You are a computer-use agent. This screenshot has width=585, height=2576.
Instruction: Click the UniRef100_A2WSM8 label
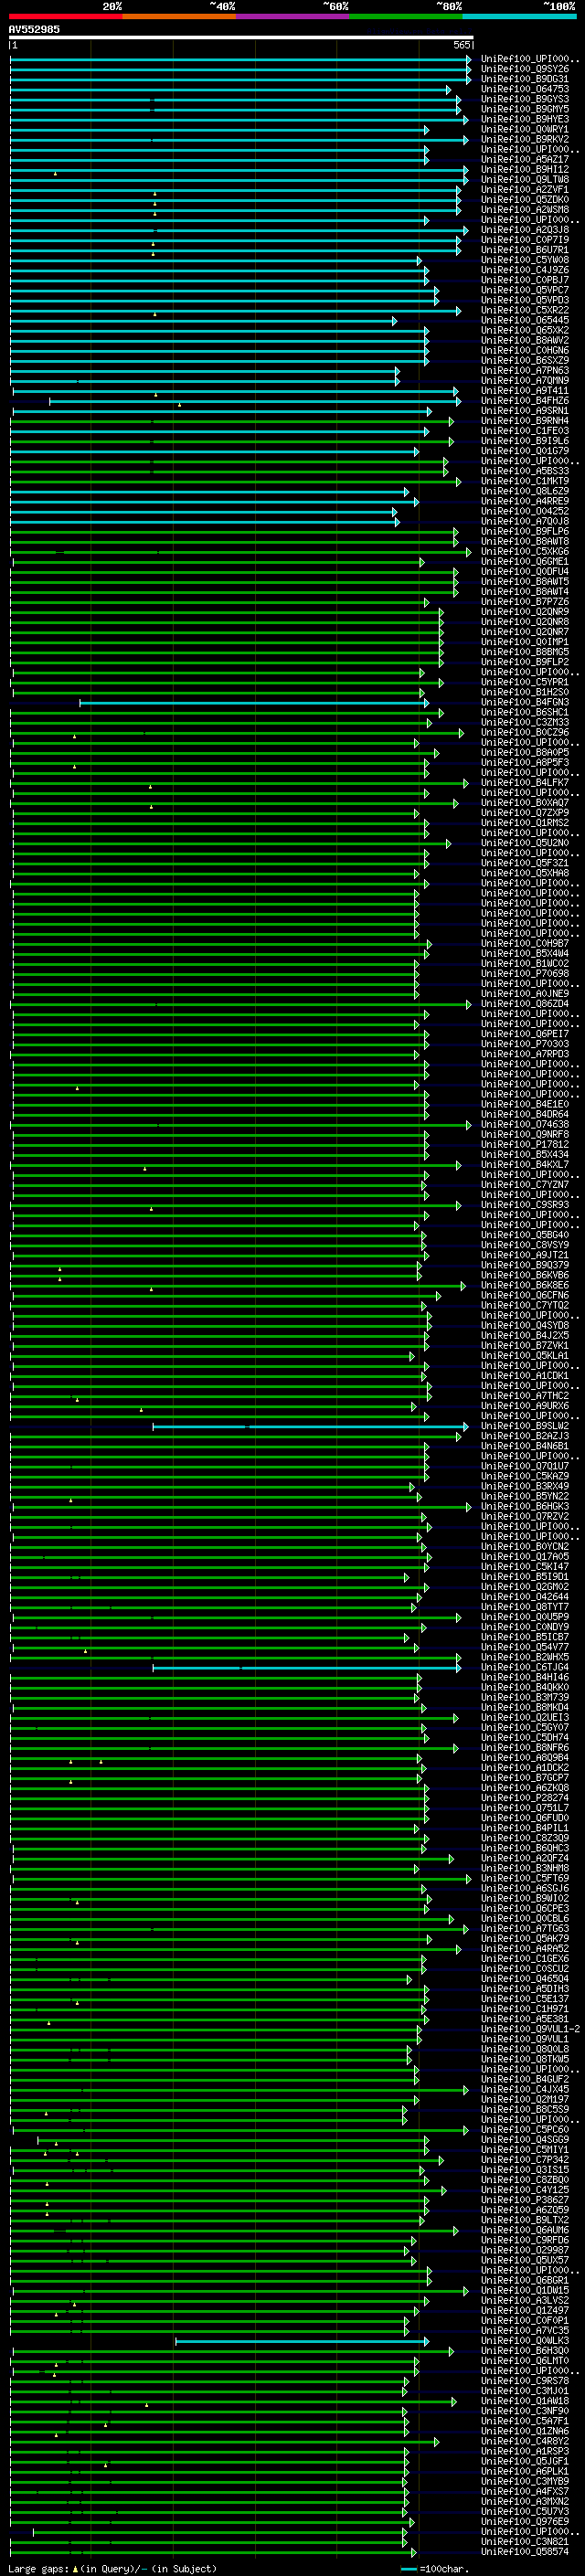(525, 209)
